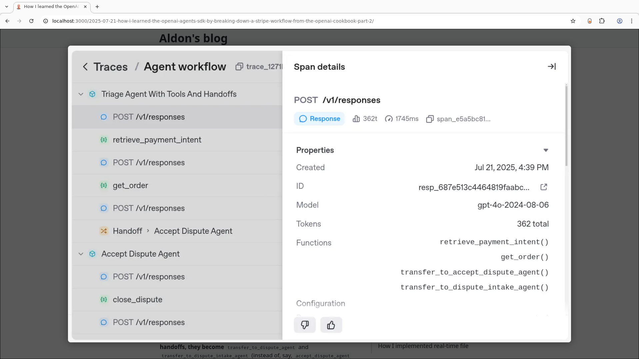Click the 1745ms latency timer icon
Image resolution: width=639 pixels, height=359 pixels.
(388, 119)
